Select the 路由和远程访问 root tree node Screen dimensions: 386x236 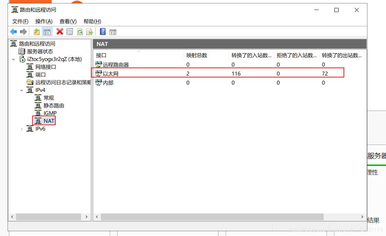point(37,44)
